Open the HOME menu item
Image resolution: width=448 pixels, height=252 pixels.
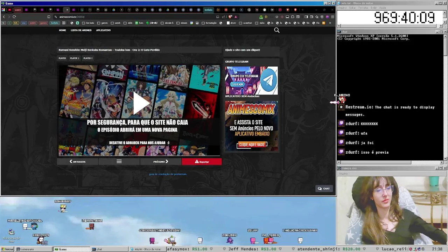(62, 30)
